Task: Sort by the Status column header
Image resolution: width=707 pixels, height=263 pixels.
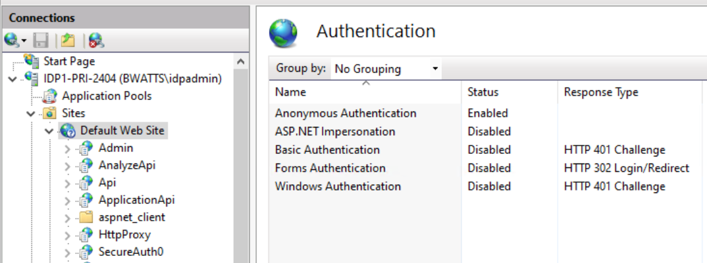Action: point(509,92)
